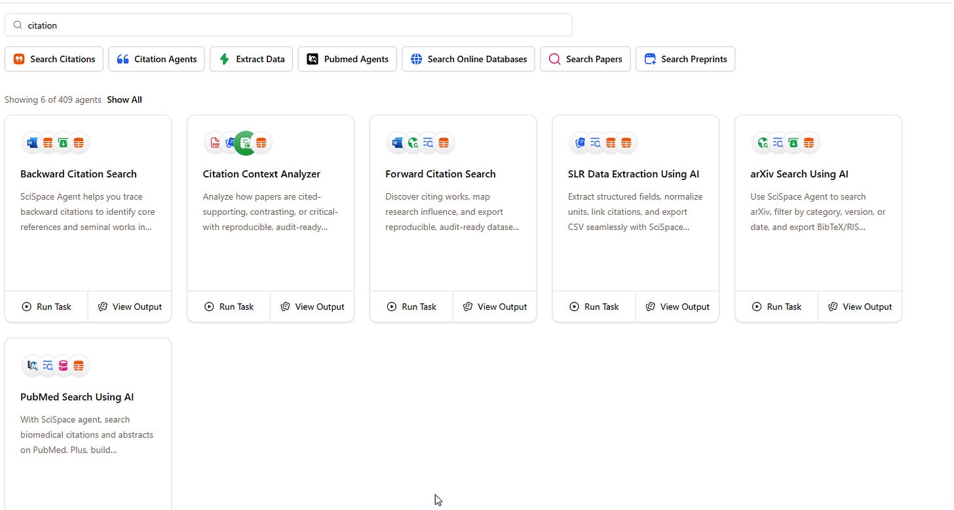
Task: Click list search icon on SLR Data Extraction card
Action: point(596,143)
